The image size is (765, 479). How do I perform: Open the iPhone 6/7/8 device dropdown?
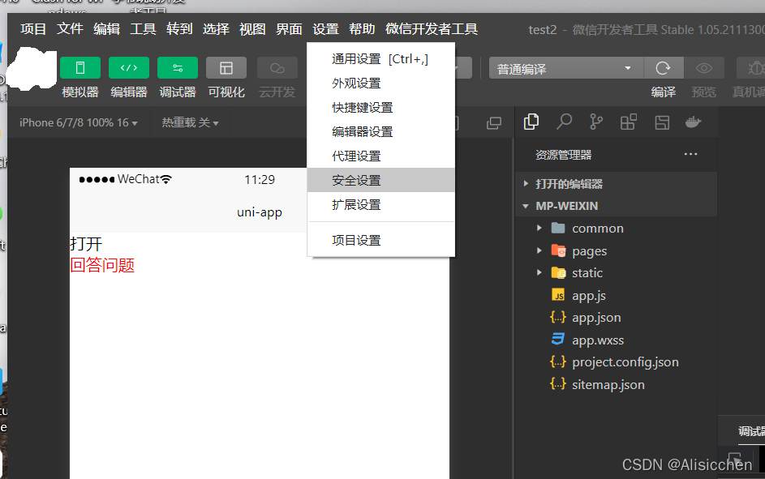point(78,123)
